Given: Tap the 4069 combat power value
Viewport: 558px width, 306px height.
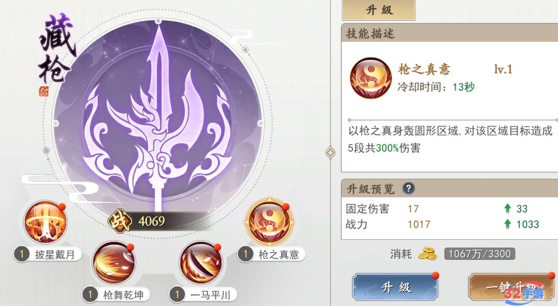Looking at the screenshot, I should pyautogui.click(x=151, y=221).
